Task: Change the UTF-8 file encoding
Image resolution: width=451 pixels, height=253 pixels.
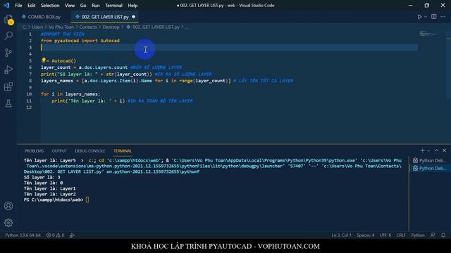Action: pyautogui.click(x=385, y=235)
